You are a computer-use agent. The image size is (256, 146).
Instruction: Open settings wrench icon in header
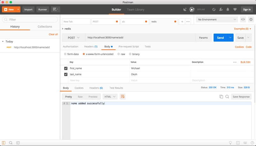[x=221, y=10]
